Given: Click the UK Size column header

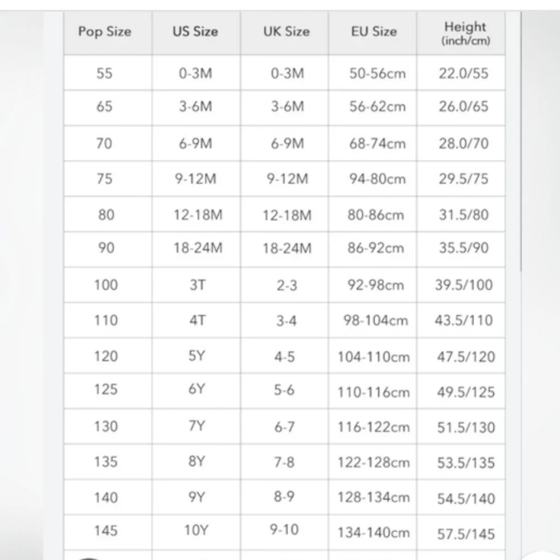Looking at the screenshot, I should [x=286, y=31].
